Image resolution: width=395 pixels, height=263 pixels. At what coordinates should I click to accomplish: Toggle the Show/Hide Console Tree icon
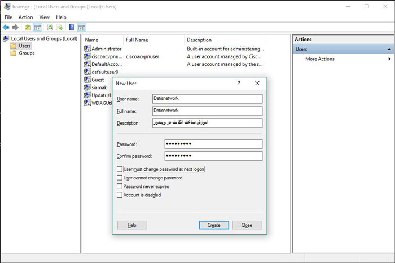[x=38, y=27]
